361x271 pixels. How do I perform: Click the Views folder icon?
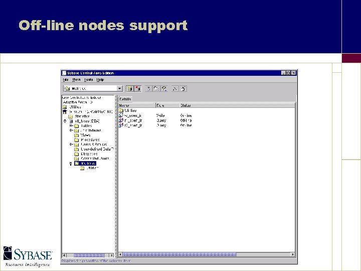(76, 135)
